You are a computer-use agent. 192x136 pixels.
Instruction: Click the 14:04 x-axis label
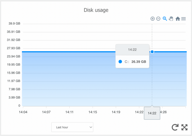23,112
